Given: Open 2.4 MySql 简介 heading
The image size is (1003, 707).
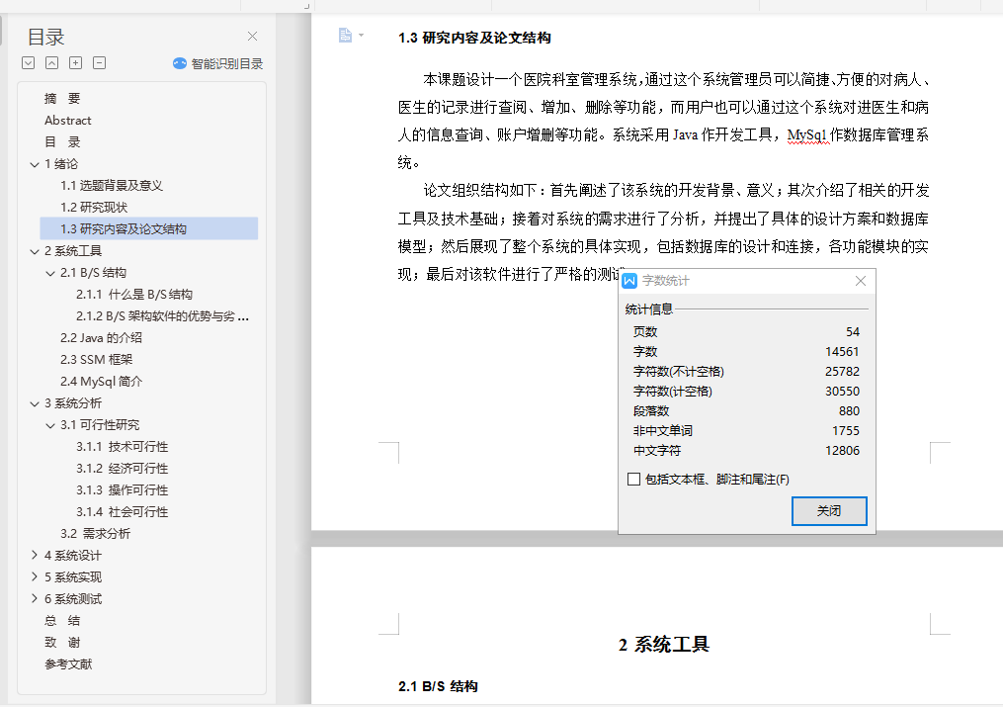Looking at the screenshot, I should click(x=101, y=382).
